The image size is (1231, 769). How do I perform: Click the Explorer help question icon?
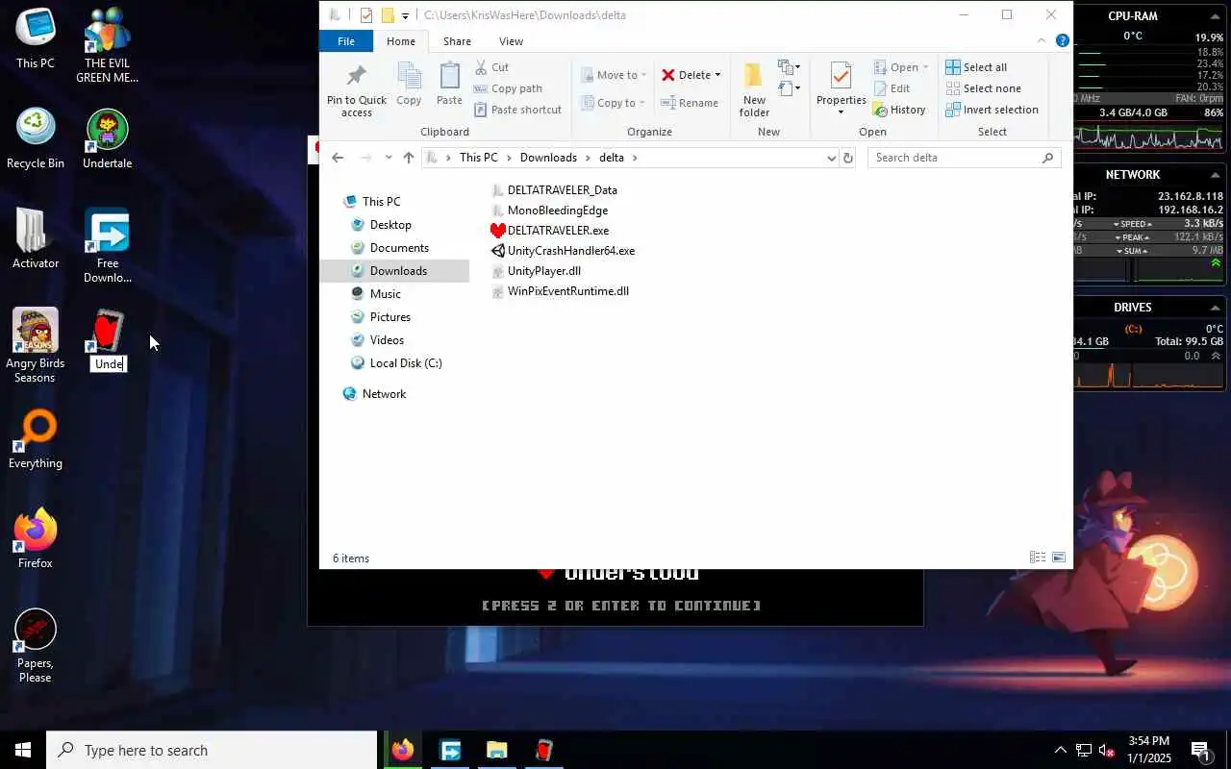(x=1063, y=40)
